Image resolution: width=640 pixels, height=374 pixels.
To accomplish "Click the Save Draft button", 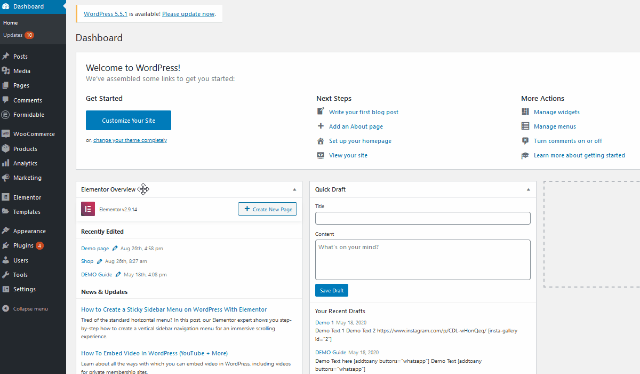I will click(332, 290).
